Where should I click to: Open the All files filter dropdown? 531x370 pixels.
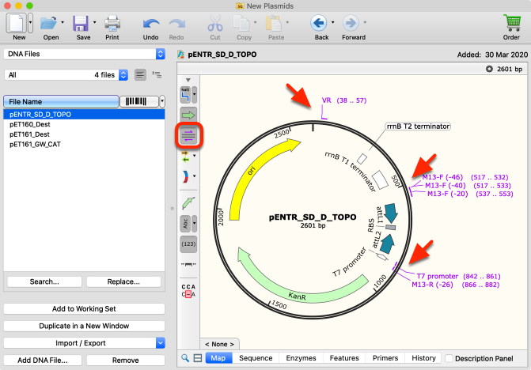coord(66,75)
